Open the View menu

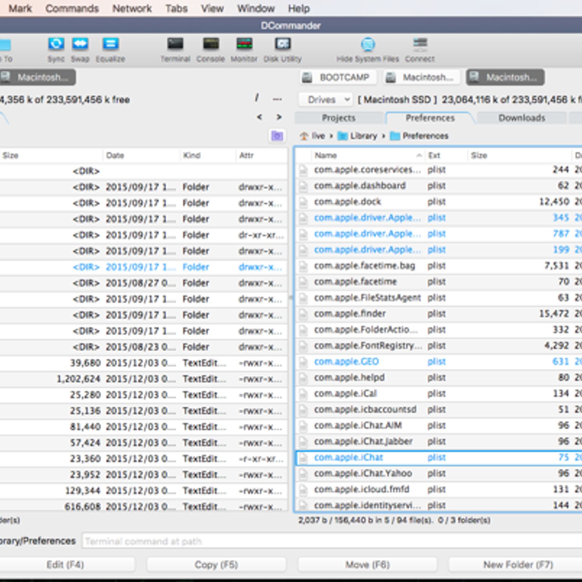tap(212, 8)
